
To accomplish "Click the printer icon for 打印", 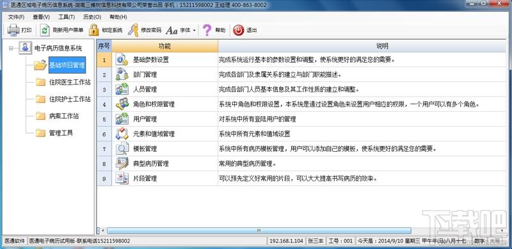I will pyautogui.click(x=13, y=30).
